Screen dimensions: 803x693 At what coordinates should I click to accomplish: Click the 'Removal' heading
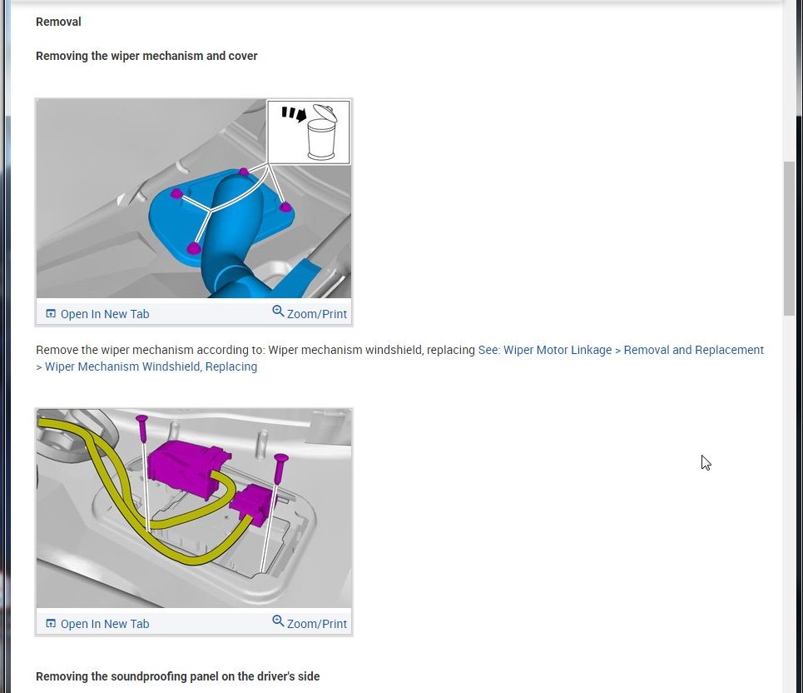(x=58, y=22)
